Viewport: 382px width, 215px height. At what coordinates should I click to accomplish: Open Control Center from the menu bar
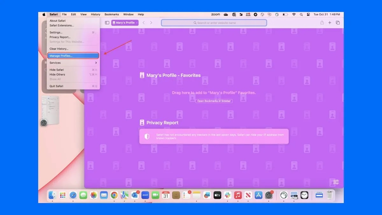click(308, 14)
